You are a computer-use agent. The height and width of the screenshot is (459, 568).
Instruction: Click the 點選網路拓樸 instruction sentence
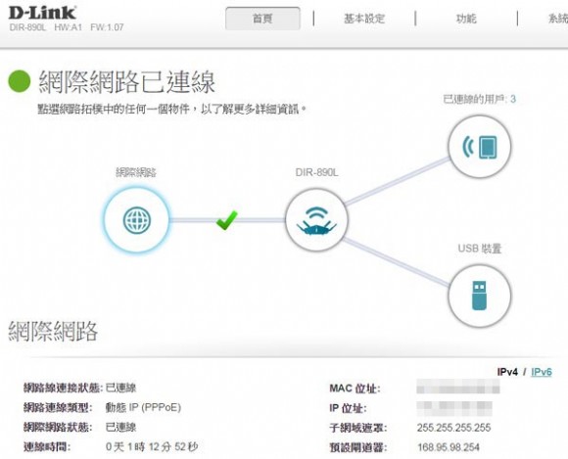point(171,109)
